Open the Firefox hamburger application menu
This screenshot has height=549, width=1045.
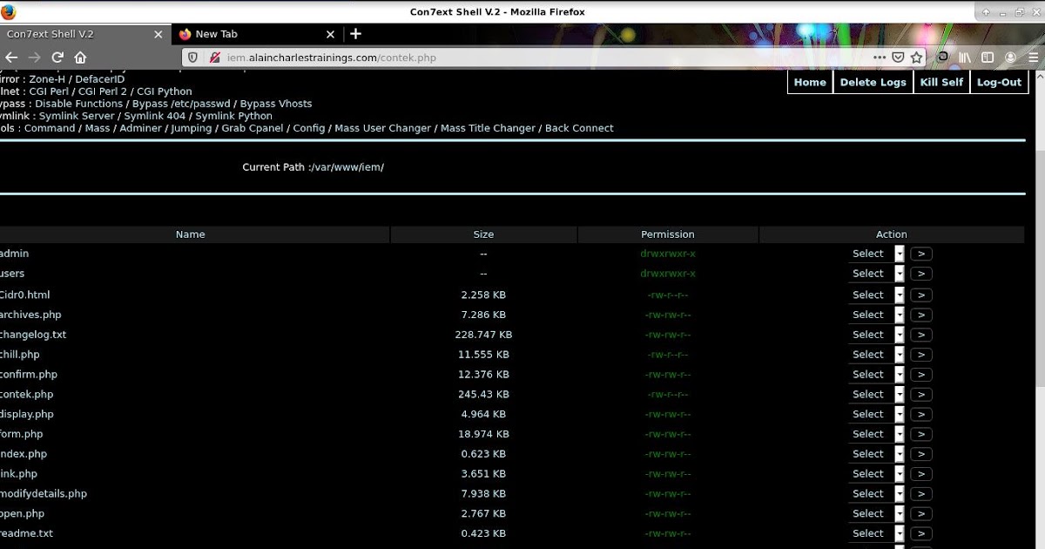point(1033,57)
